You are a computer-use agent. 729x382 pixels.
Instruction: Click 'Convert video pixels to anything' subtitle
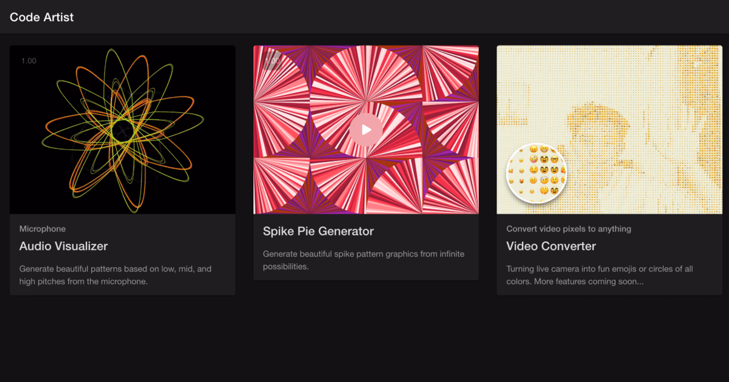pos(568,229)
